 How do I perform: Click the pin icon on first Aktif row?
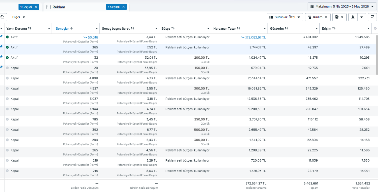tap(1, 36)
